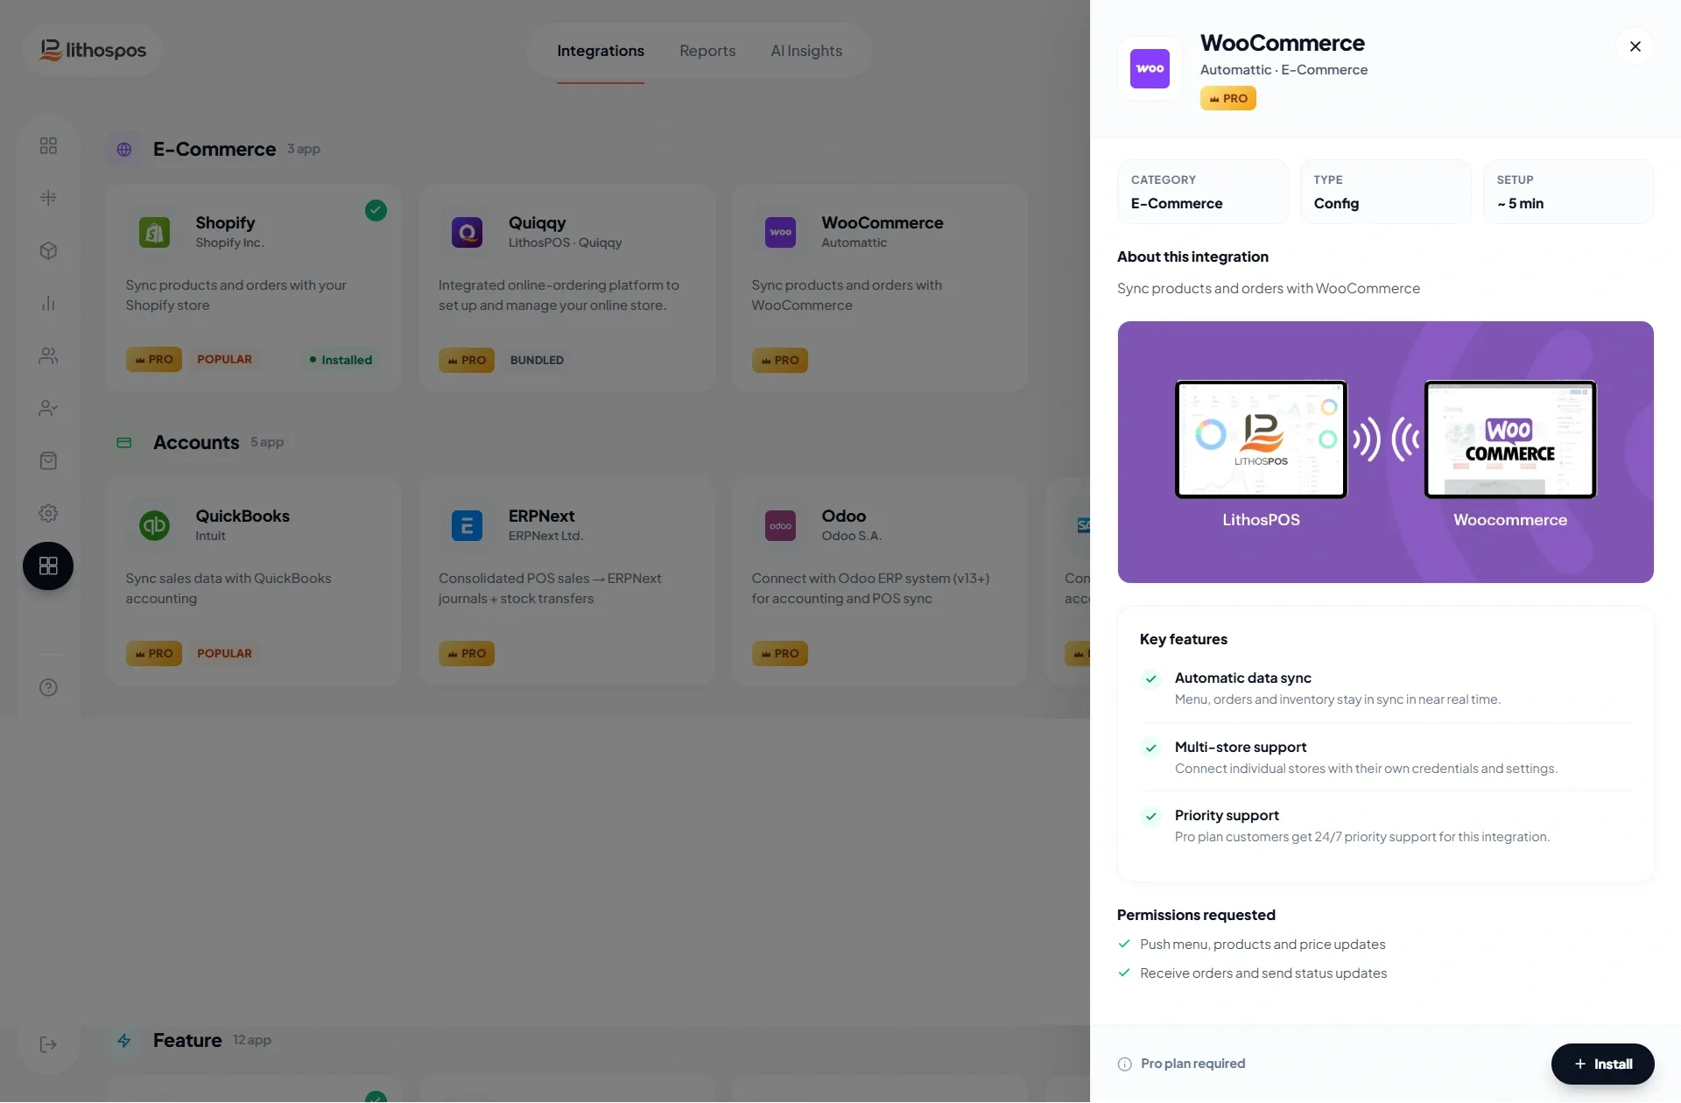Click the logout icon at sidebar bottom
Viewport: 1681px width, 1103px height.
(48, 1044)
